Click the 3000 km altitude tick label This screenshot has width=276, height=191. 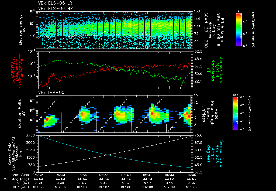point(30,143)
